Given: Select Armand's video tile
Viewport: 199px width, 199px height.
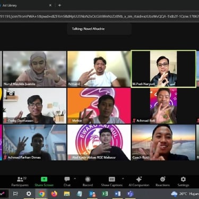Looking at the screenshot, I should 99,69.
